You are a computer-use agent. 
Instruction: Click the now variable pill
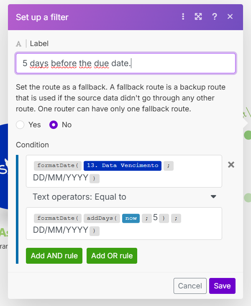(131, 218)
